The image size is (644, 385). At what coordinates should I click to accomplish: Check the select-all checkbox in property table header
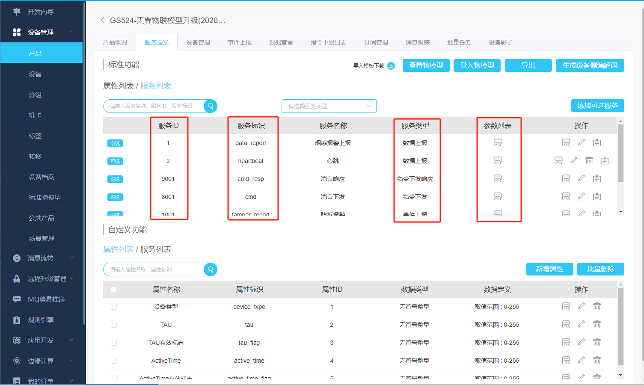(x=114, y=290)
